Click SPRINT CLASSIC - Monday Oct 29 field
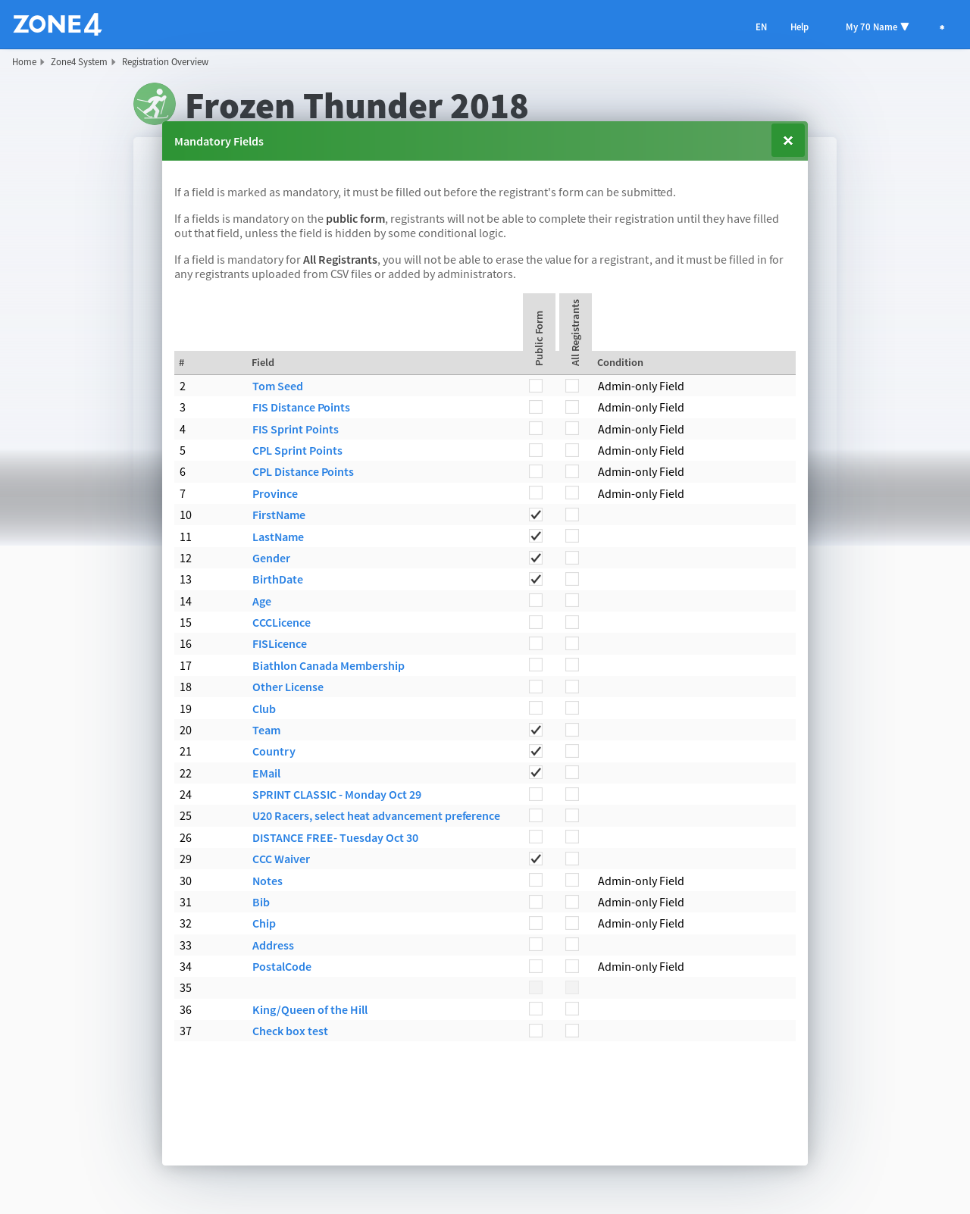Screen dimensions: 970x1214 (336, 795)
